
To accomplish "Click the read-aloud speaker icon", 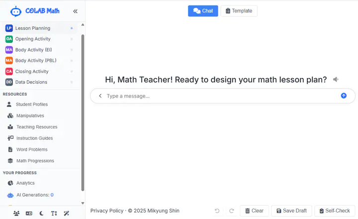I will click(x=336, y=80).
